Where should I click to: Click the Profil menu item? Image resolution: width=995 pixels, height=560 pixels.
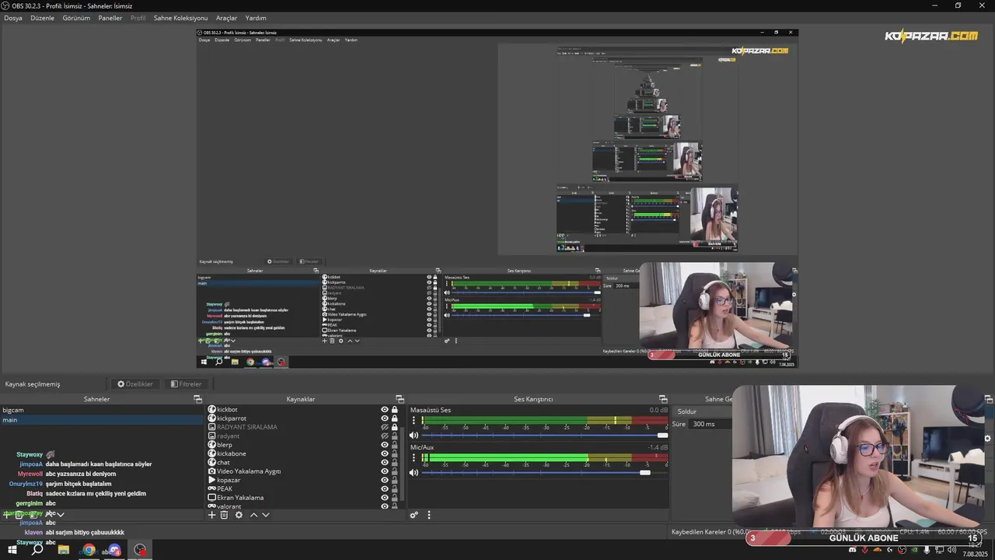click(x=138, y=18)
